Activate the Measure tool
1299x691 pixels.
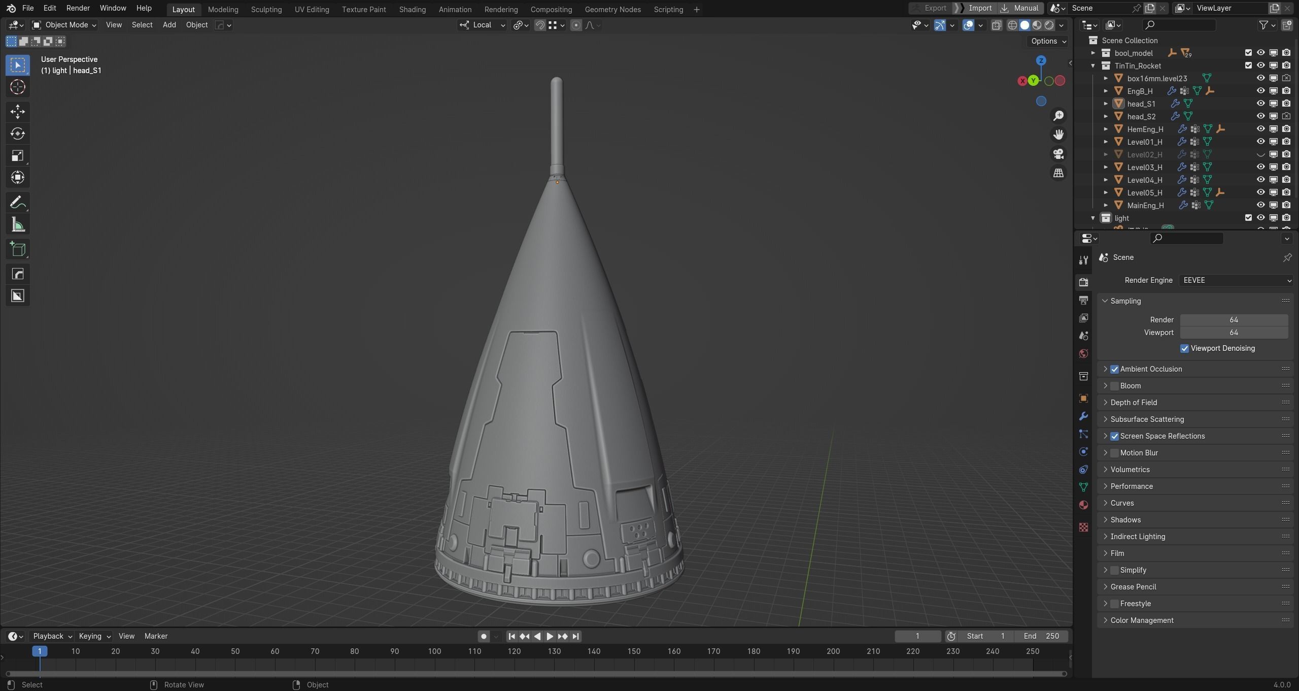point(18,225)
